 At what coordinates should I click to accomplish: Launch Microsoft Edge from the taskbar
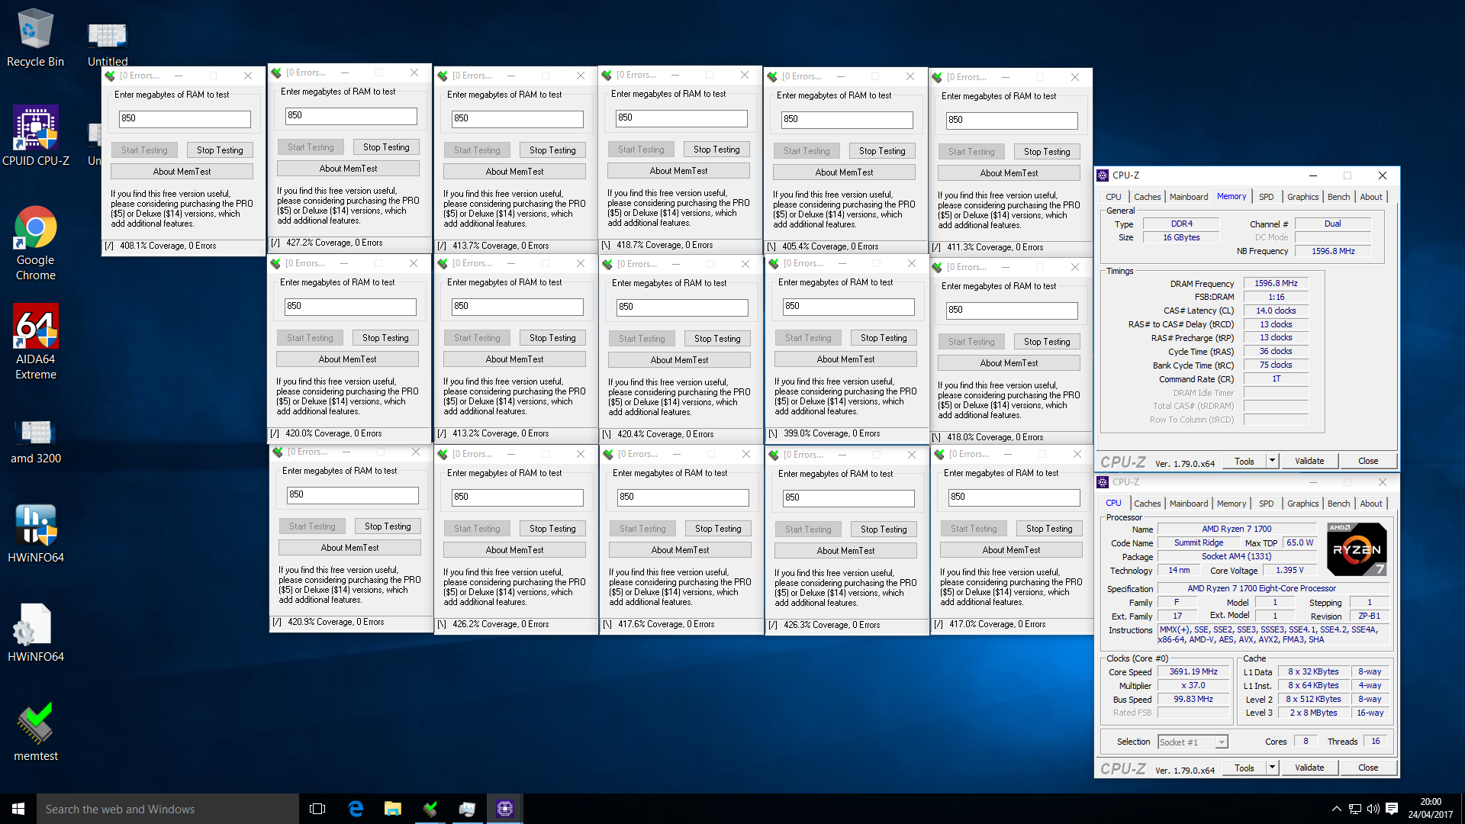356,809
